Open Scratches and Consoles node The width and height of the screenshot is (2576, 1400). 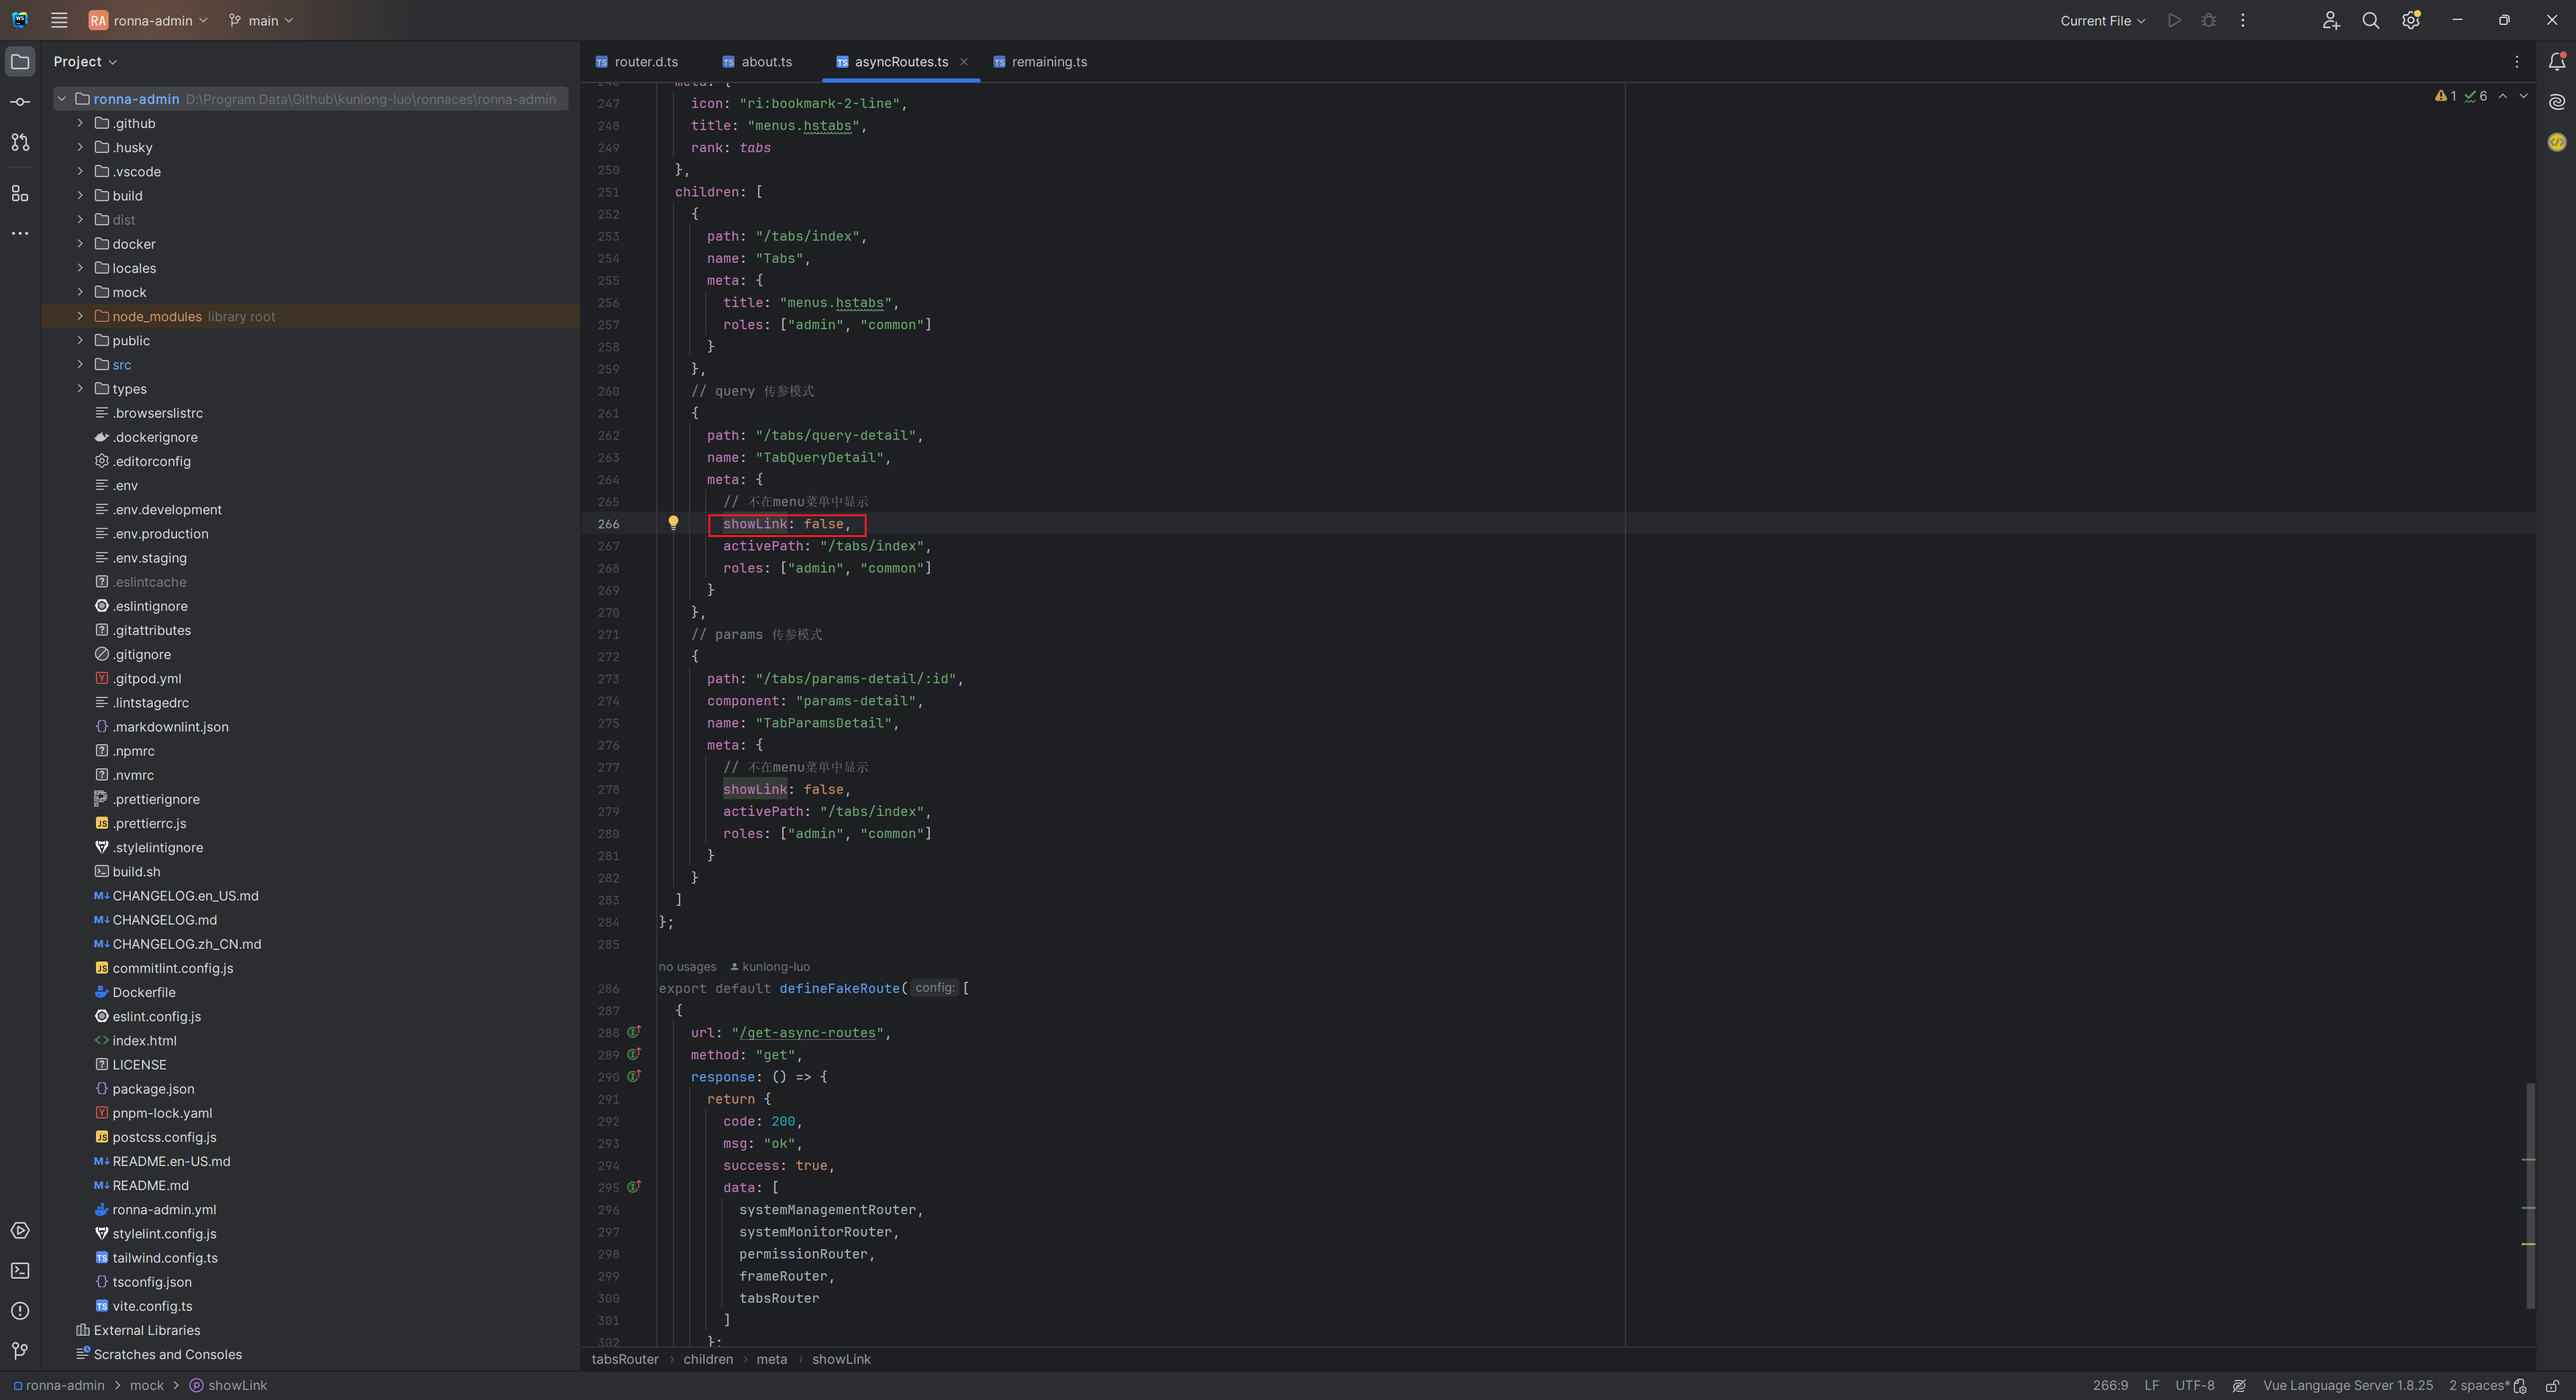pos(168,1354)
